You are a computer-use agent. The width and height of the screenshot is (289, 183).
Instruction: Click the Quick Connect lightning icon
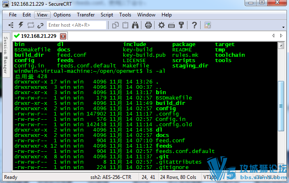tap(21, 25)
